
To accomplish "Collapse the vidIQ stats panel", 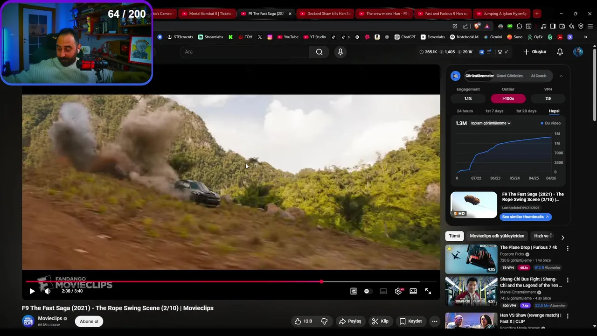I will coord(561,76).
